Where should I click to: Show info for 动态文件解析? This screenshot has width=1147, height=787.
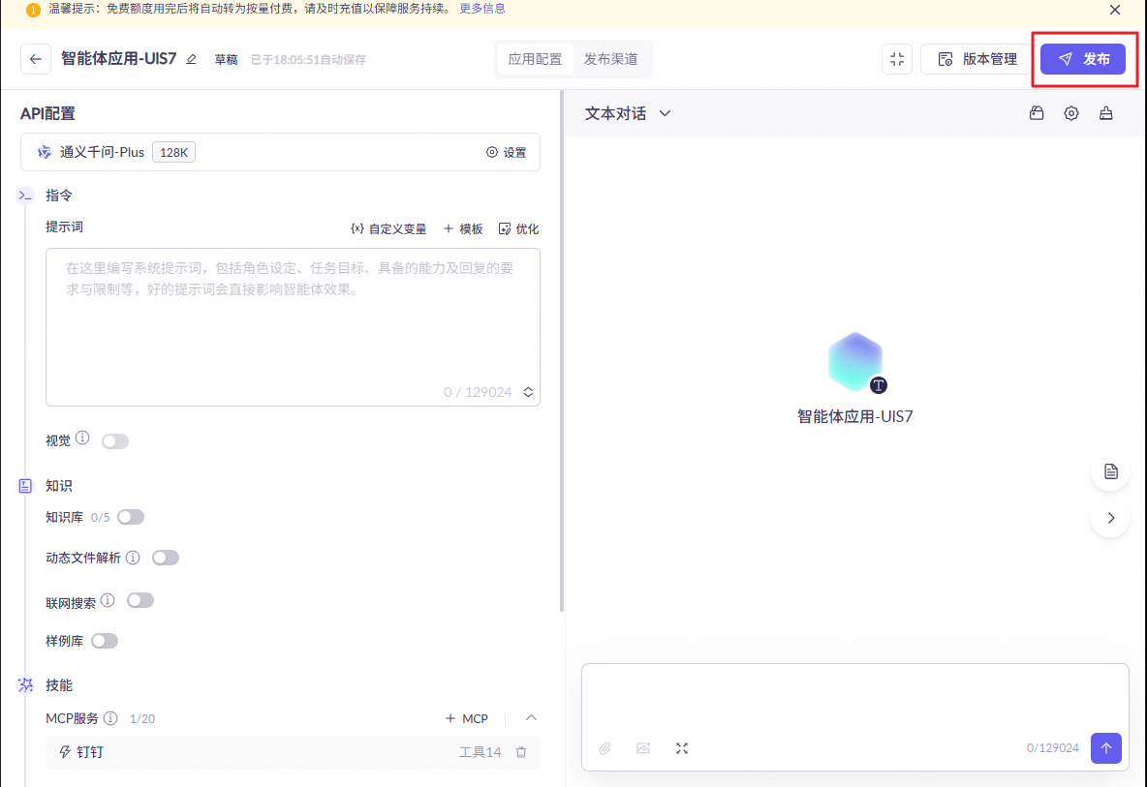click(133, 558)
